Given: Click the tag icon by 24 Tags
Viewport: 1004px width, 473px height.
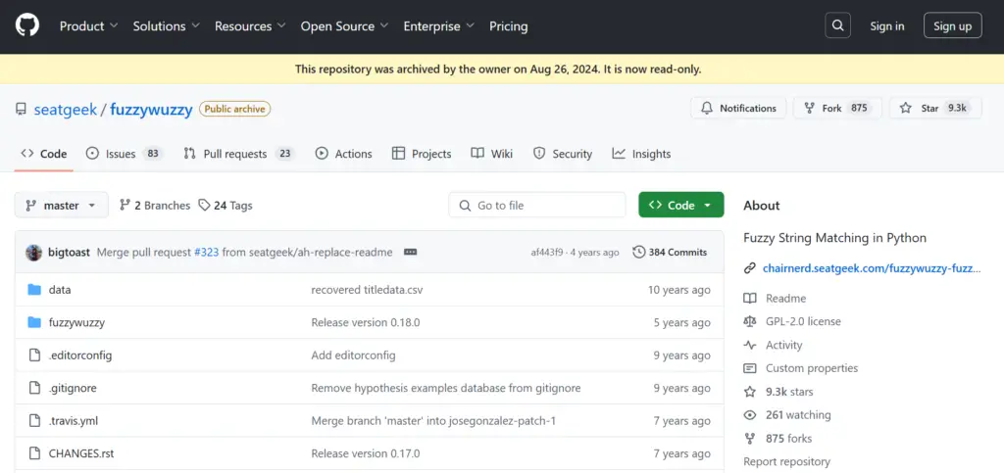Looking at the screenshot, I should click(x=204, y=206).
